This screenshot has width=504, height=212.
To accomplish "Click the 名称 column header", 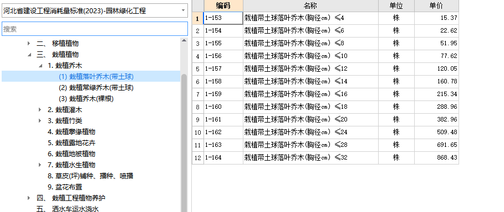I will tap(310, 6).
